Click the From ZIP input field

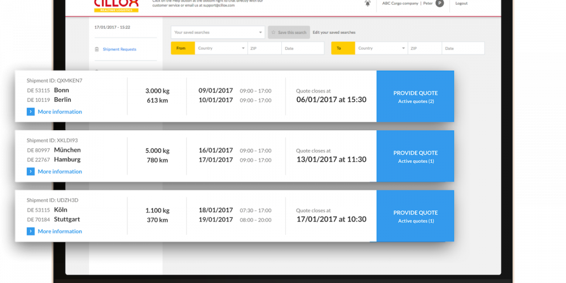pyautogui.click(x=264, y=49)
